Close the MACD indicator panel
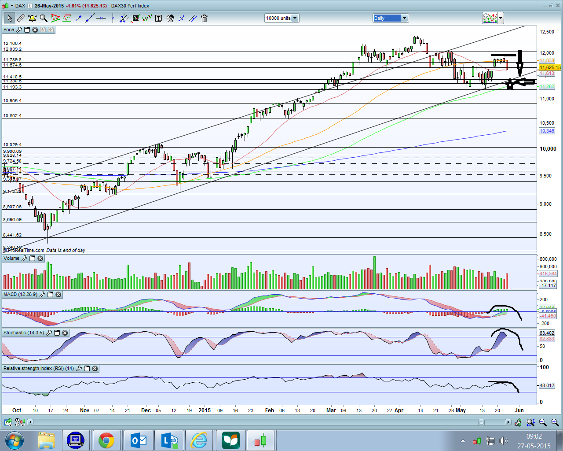 click(58, 294)
